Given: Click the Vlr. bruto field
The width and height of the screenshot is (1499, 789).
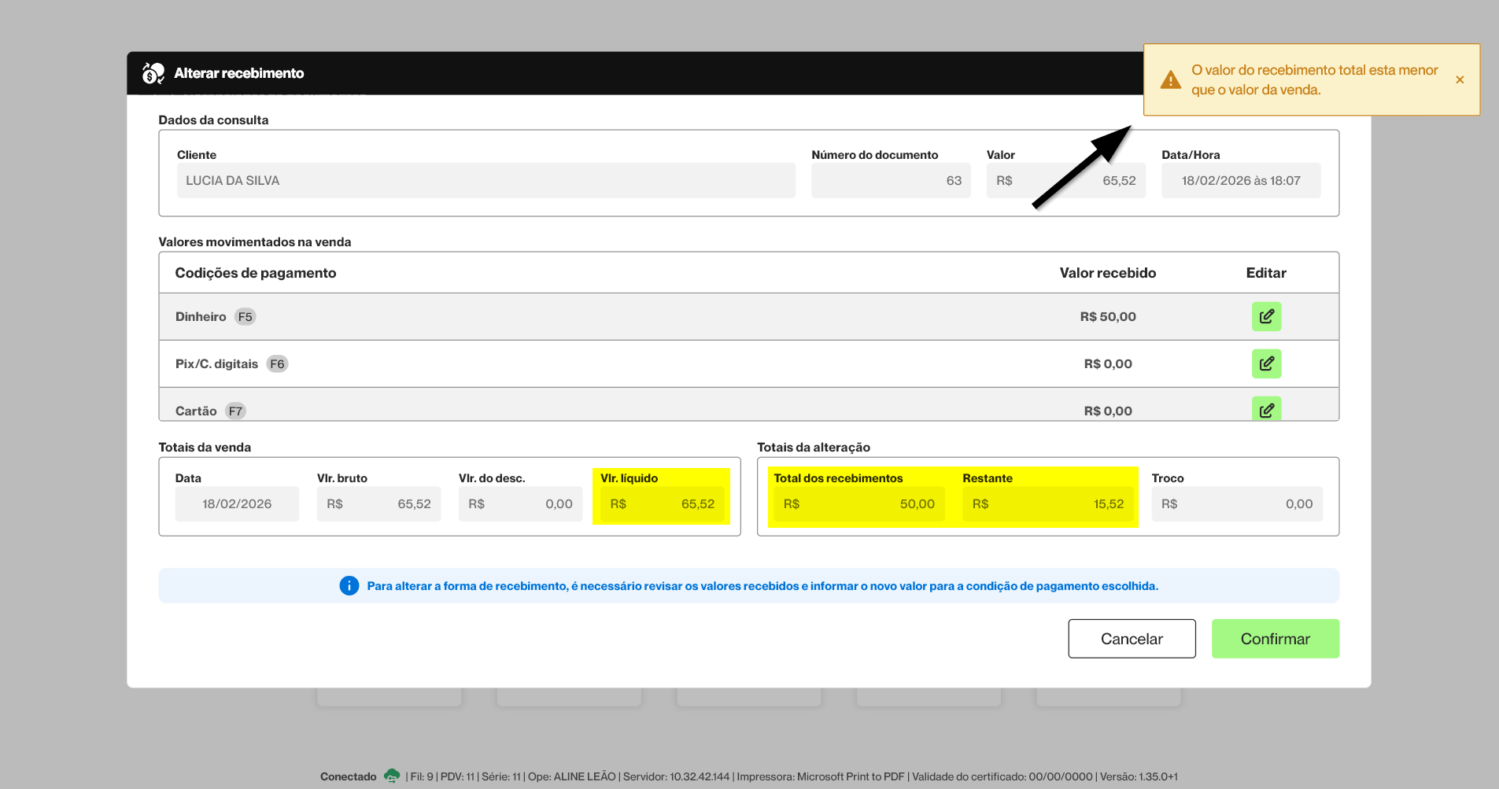Looking at the screenshot, I should click(378, 503).
